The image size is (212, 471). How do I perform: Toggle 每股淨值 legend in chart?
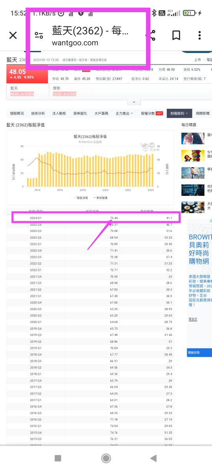pyautogui.click(x=80, y=198)
